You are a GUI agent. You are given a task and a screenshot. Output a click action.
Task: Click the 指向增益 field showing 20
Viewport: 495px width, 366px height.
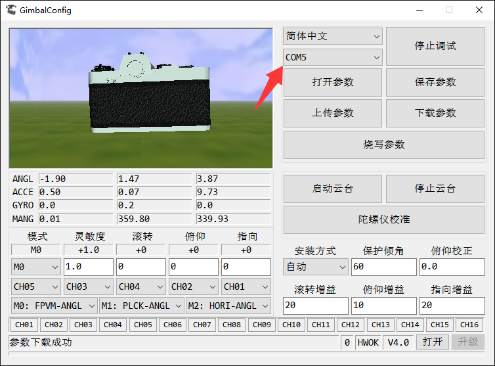(x=452, y=306)
